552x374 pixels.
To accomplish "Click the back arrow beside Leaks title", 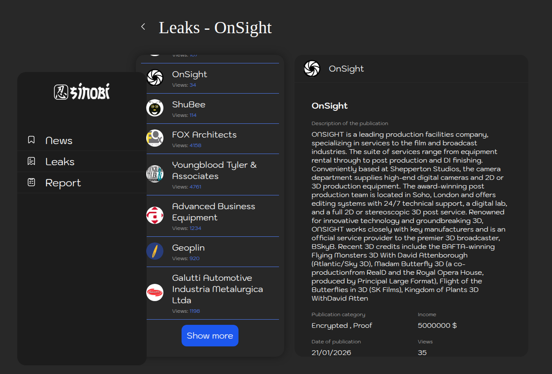I will pos(143,27).
